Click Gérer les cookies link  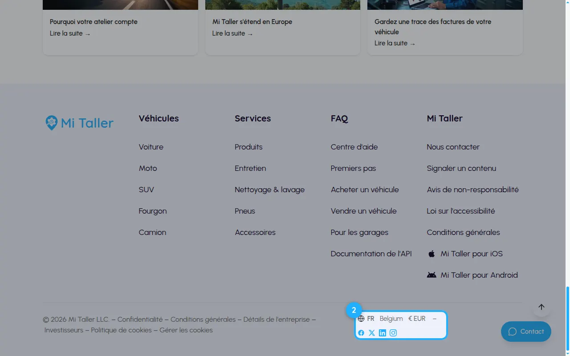click(x=186, y=330)
